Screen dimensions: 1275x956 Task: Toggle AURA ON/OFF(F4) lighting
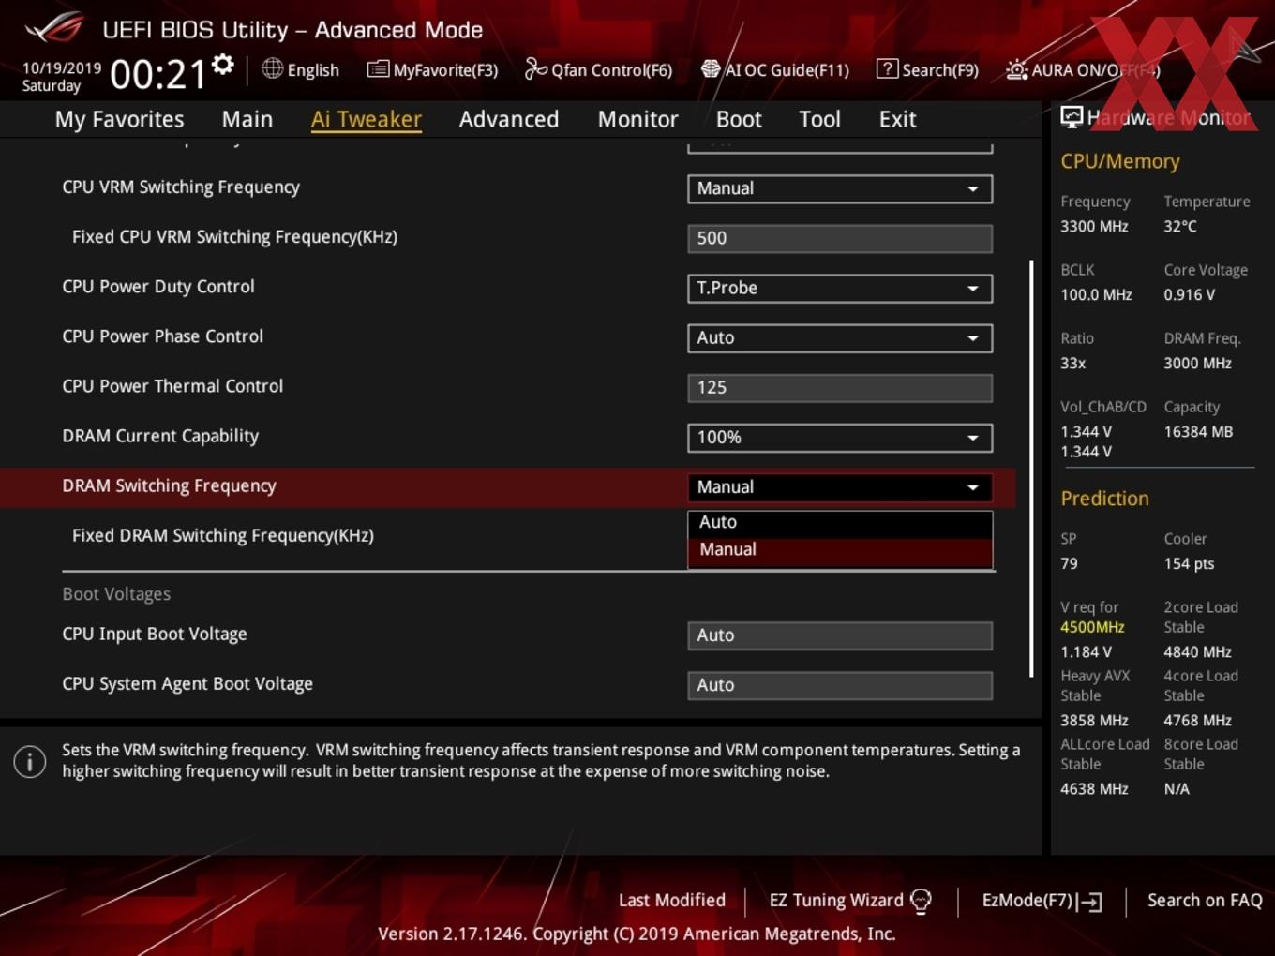1083,70
